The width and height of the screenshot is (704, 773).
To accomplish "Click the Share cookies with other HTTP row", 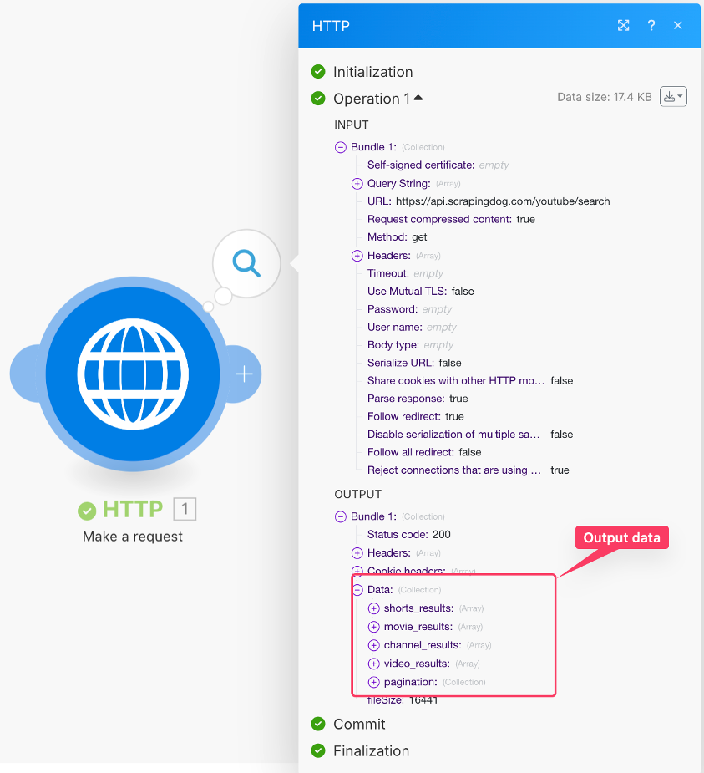I will 470,380.
